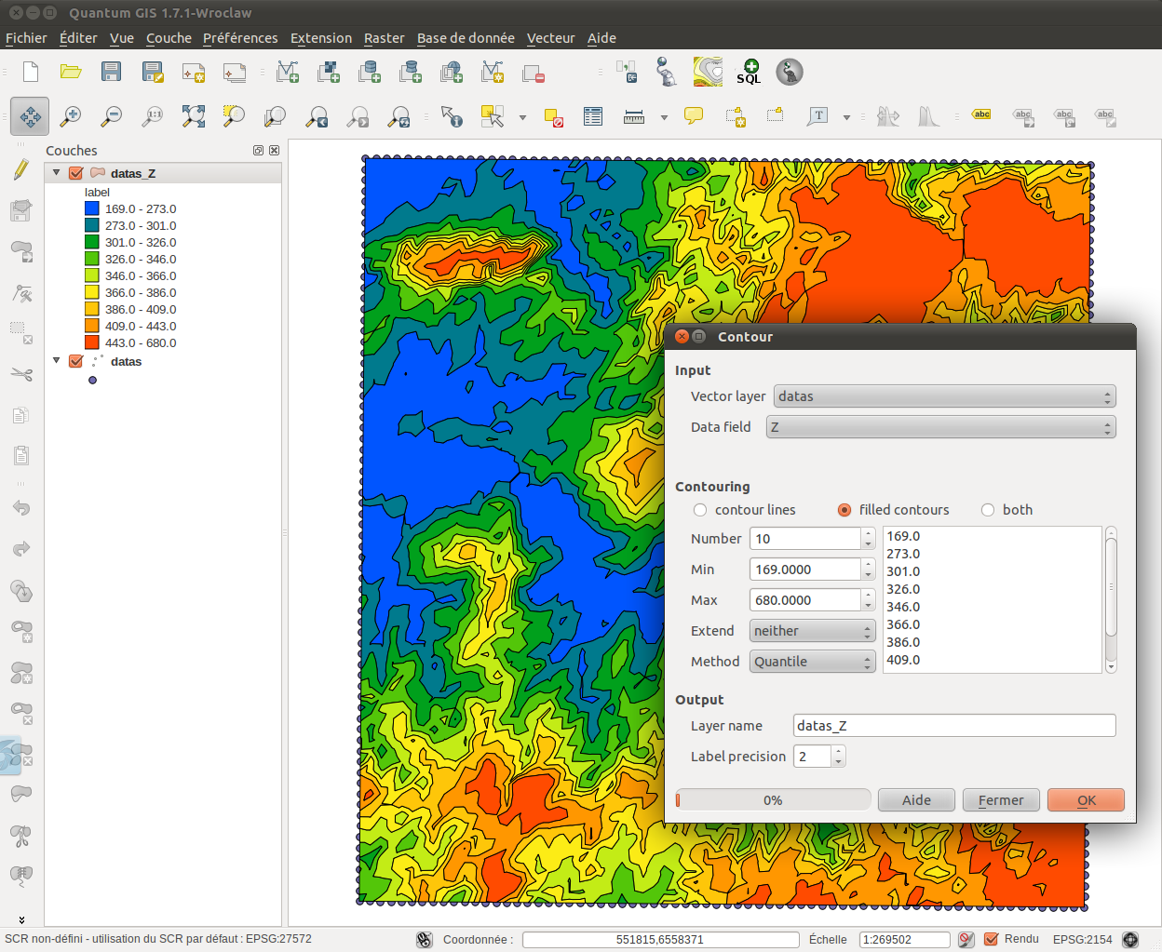Image resolution: width=1162 pixels, height=952 pixels.
Task: Open the Vector layer dropdown
Action: (944, 396)
